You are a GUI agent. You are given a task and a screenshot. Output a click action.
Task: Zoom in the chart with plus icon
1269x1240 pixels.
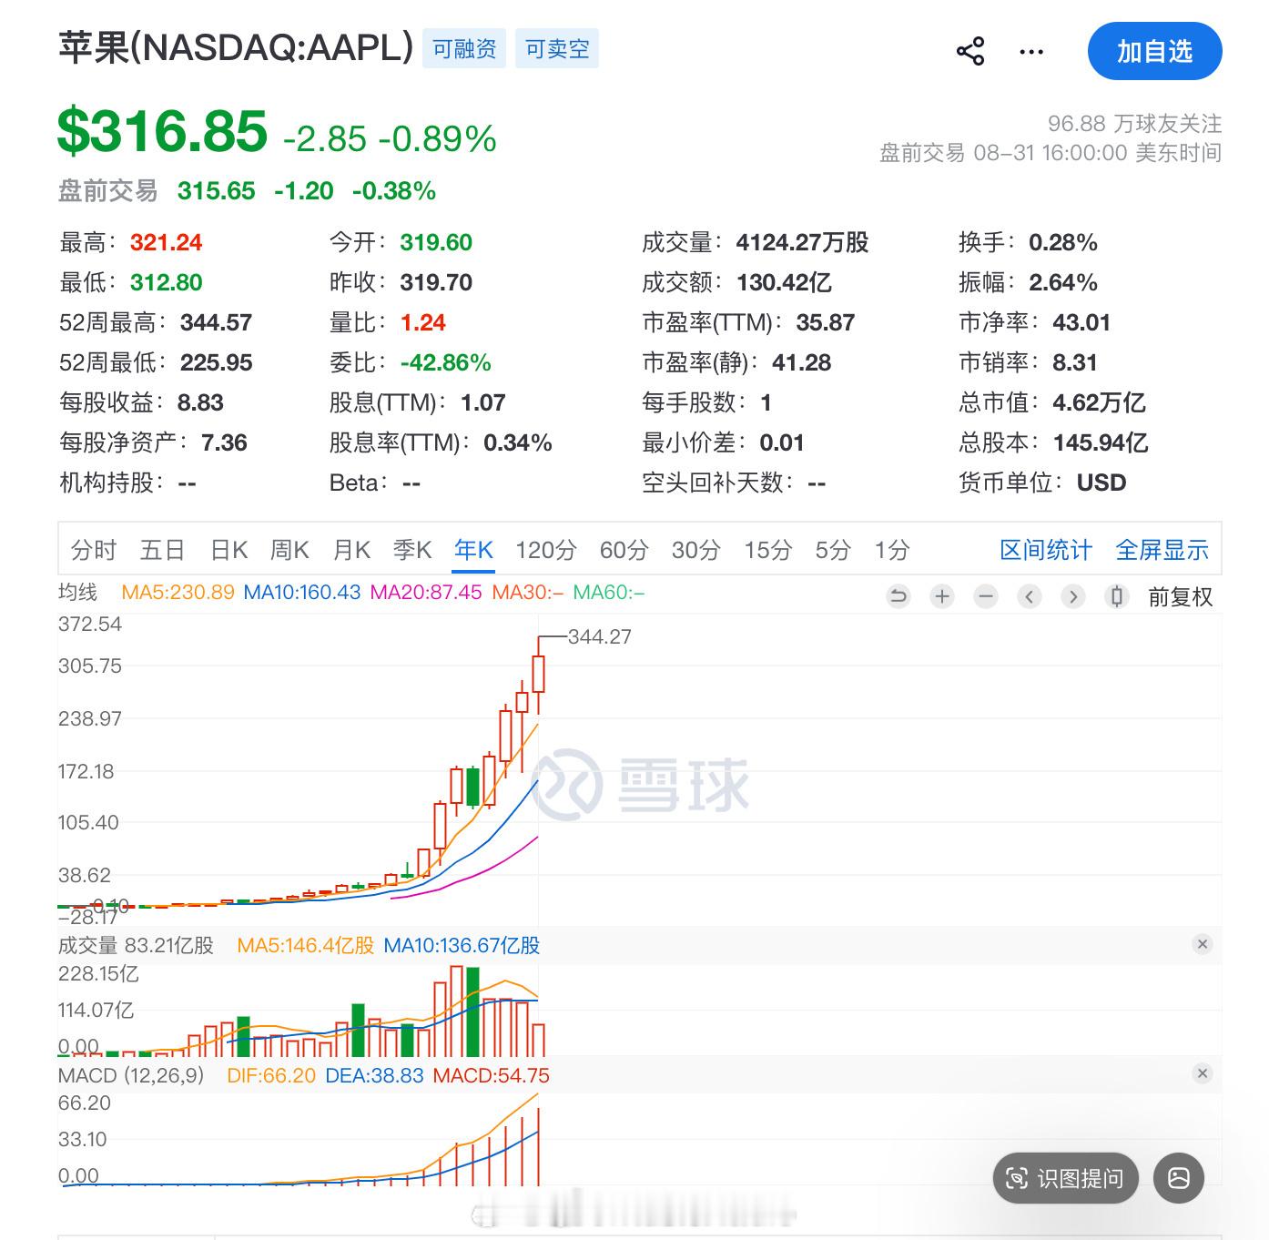tap(942, 596)
